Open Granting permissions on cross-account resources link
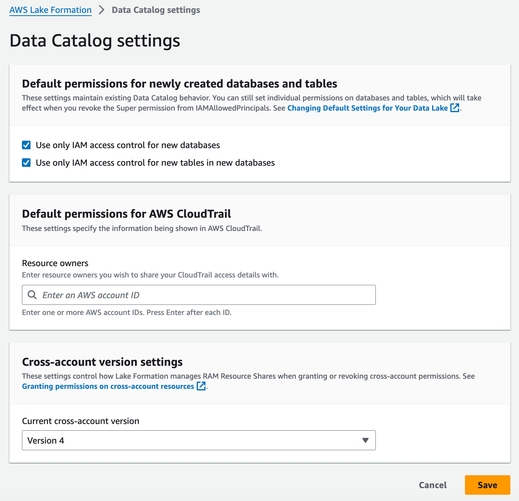Screen dimensions: 519x501 [x=108, y=386]
